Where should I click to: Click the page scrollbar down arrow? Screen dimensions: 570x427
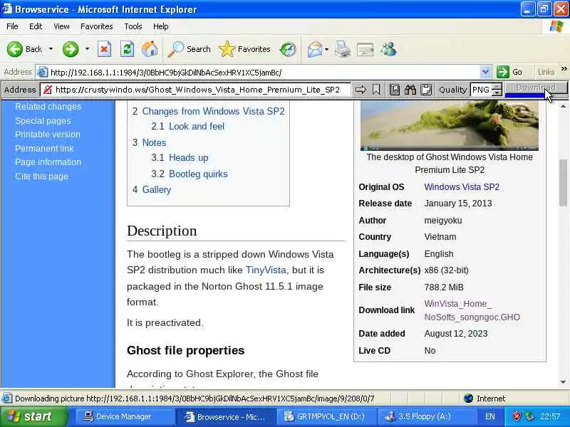(x=564, y=382)
